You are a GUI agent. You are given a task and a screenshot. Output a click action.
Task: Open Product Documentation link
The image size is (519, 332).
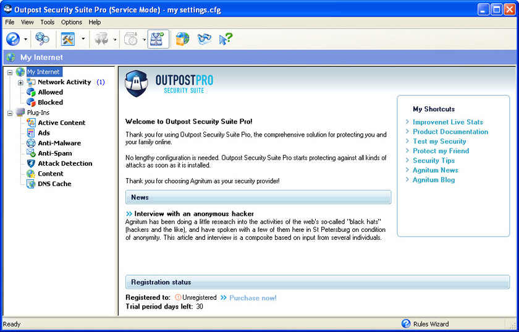(x=450, y=132)
